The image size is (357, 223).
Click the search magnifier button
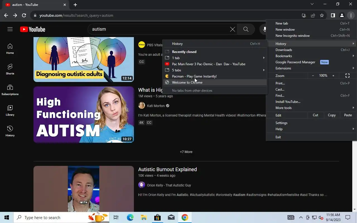(246, 29)
